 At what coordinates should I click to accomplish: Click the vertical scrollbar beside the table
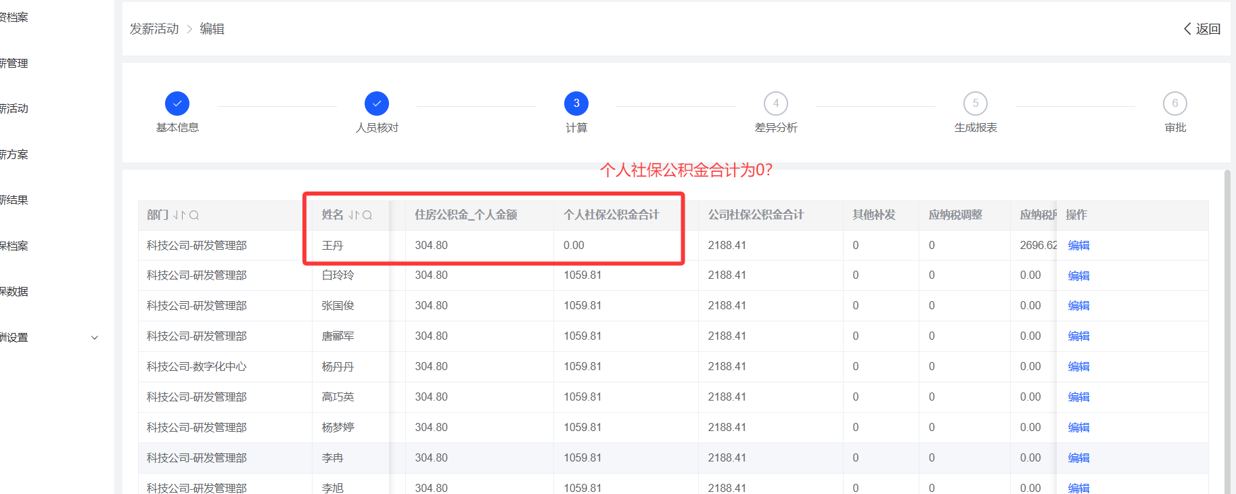click(x=1227, y=332)
